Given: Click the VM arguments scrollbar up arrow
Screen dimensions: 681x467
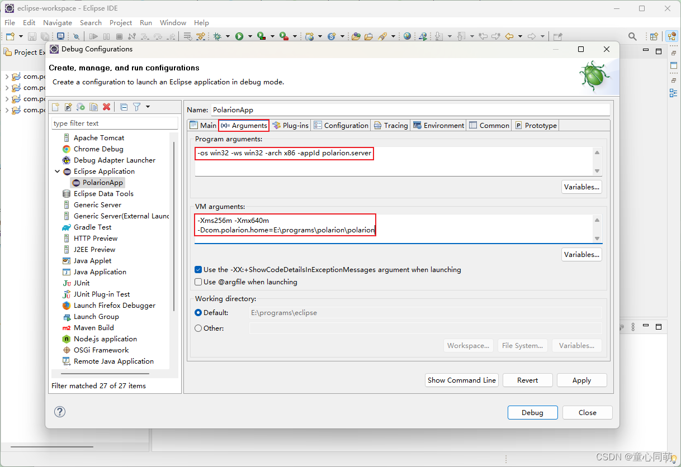Looking at the screenshot, I should point(597,220).
